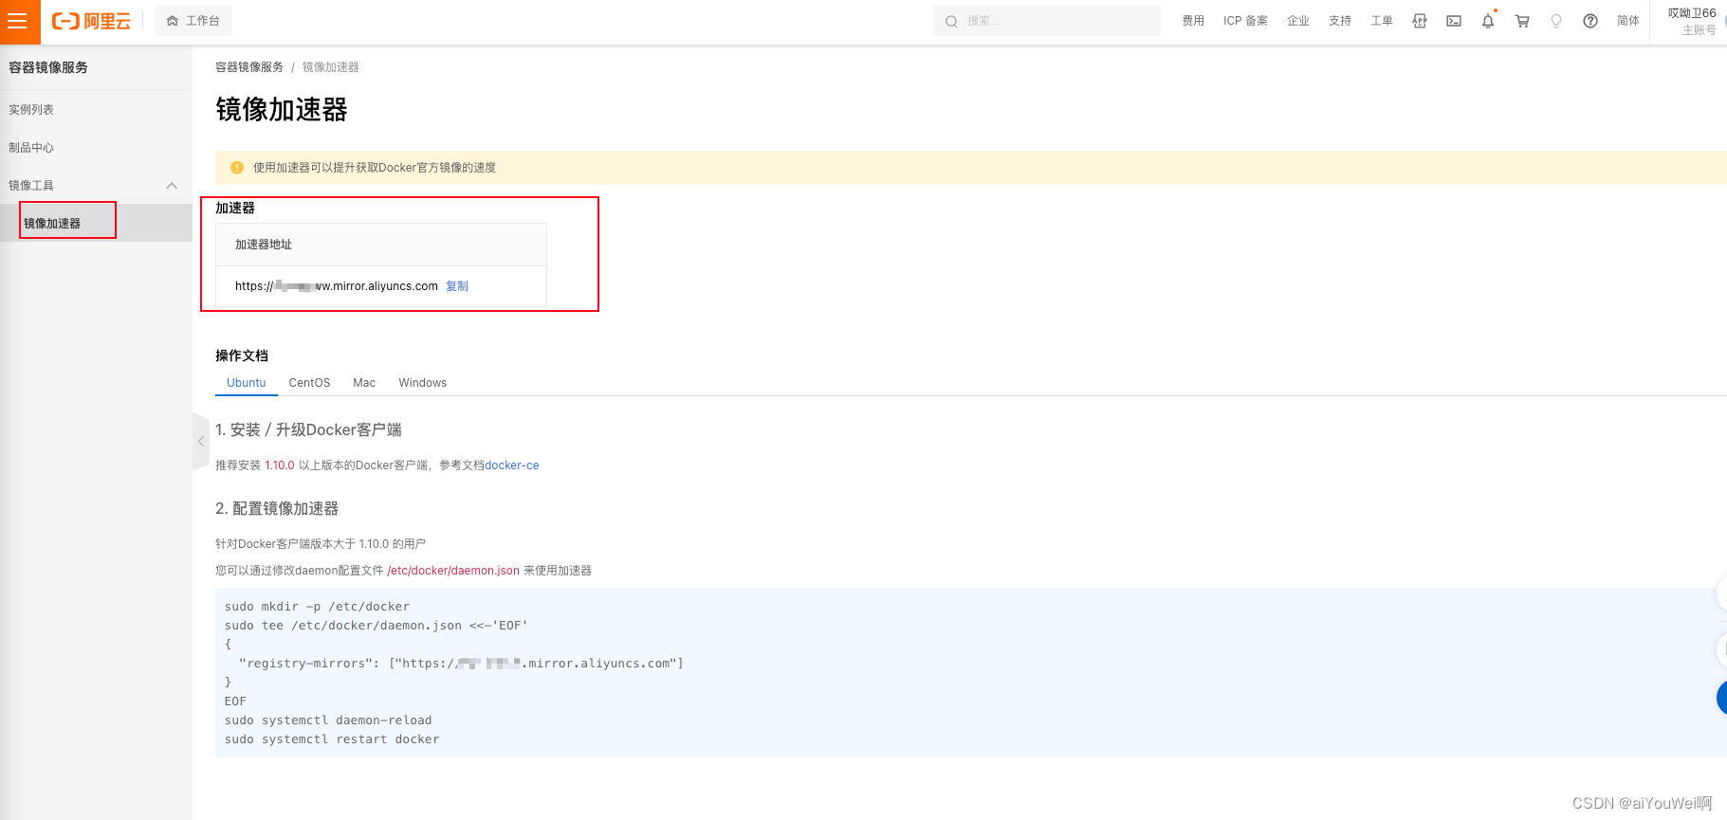This screenshot has height=820, width=1727.
Task: Open the 工作台 workbench button
Action: point(193,21)
